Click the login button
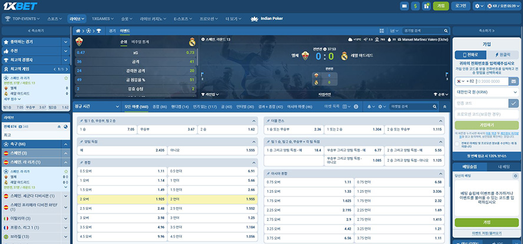 (x=461, y=6)
